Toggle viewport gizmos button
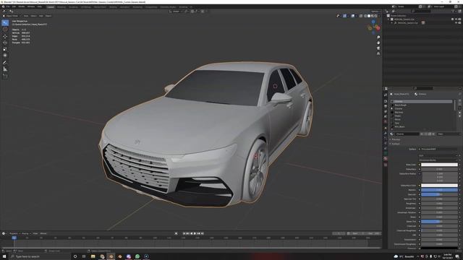Image resolution: width=463 pixels, height=260 pixels. pos(344,16)
